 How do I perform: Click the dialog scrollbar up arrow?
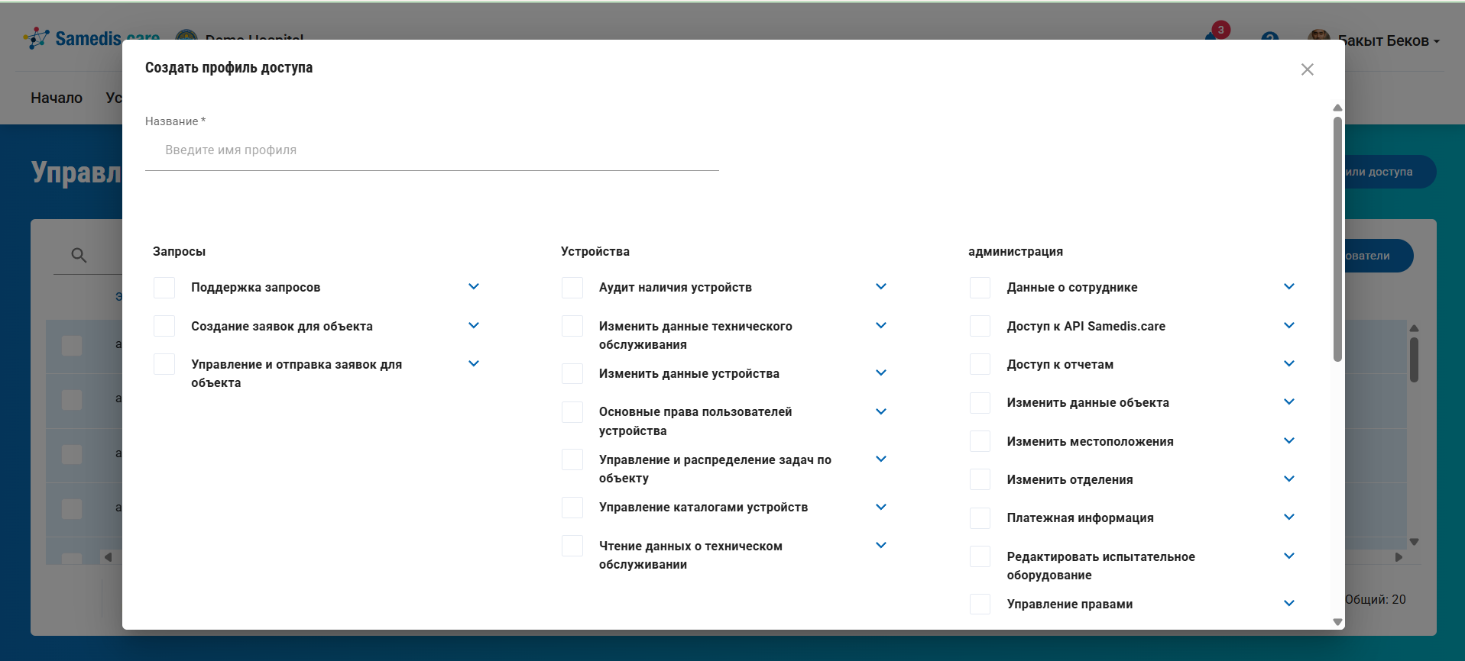1337,108
